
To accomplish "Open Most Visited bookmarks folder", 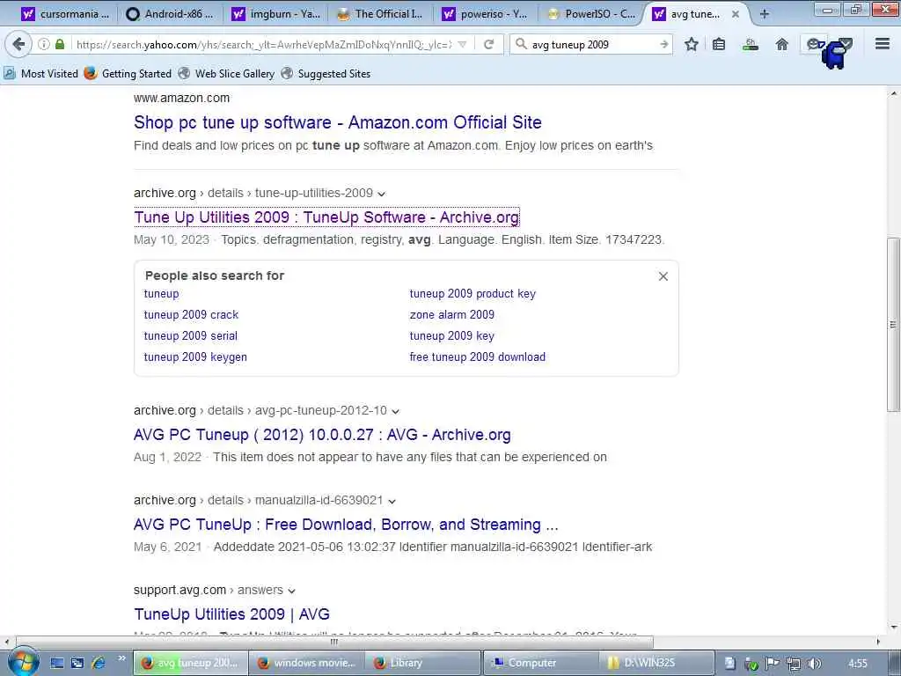I will point(40,74).
